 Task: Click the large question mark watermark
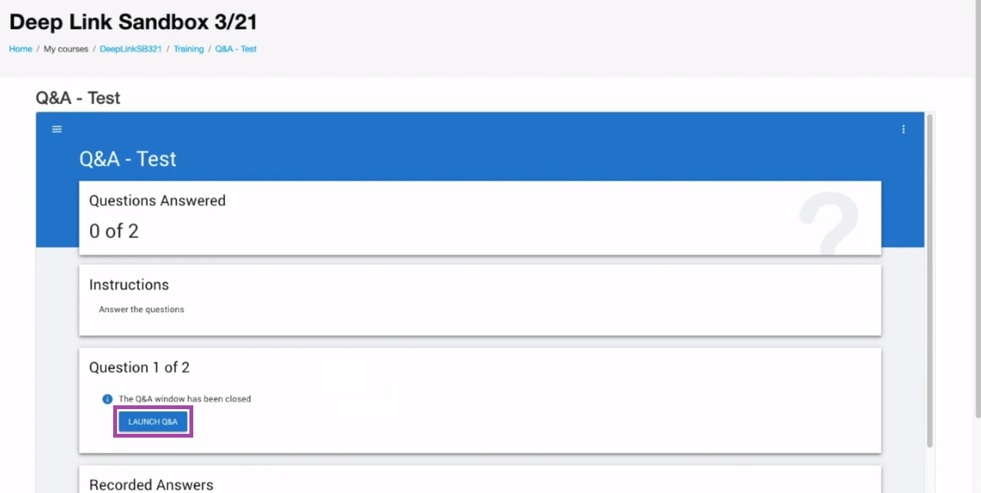[828, 223]
